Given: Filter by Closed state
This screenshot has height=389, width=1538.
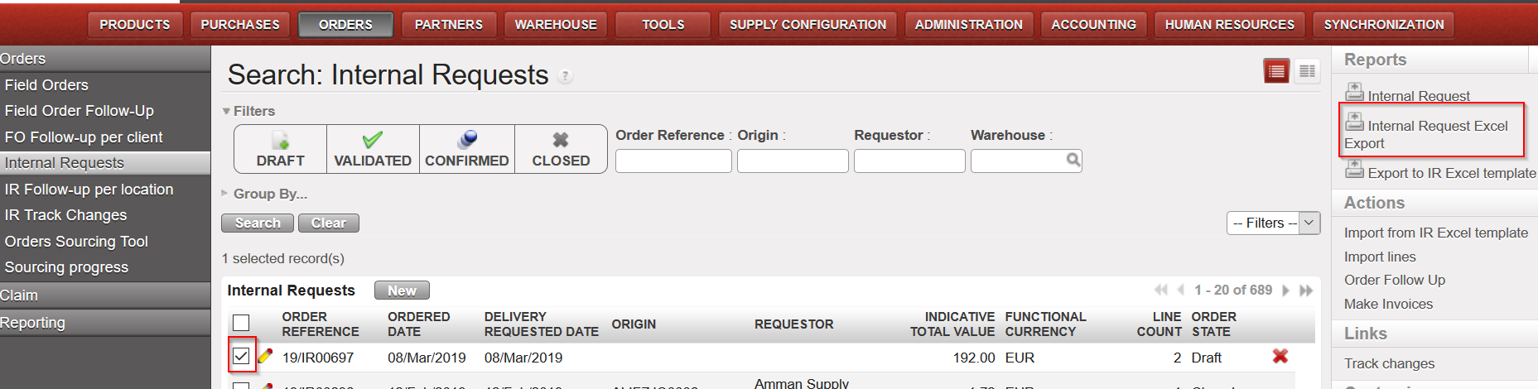Looking at the screenshot, I should coord(561,149).
